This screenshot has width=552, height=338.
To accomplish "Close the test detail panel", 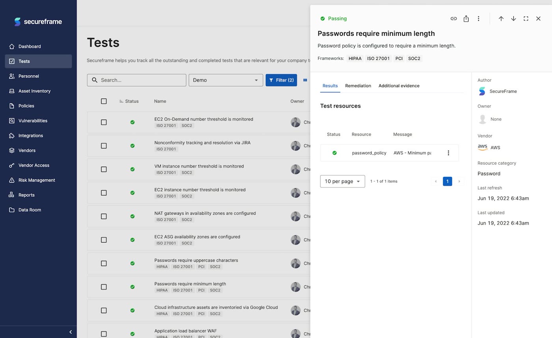I will tap(538, 19).
